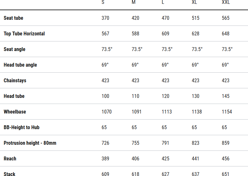Click the Seat angle row label
The height and width of the screenshot is (176, 248).
[14, 49]
